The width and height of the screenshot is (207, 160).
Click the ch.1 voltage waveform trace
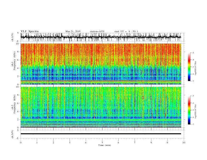[x=101, y=37]
